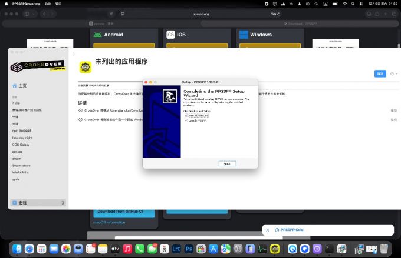Click the blue button in CrossOver top right

coord(380,73)
